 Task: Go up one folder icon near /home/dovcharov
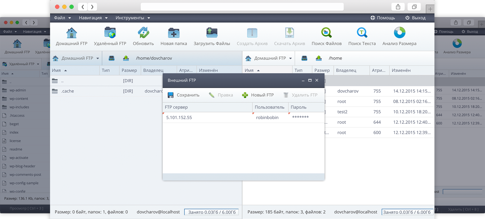126,58
